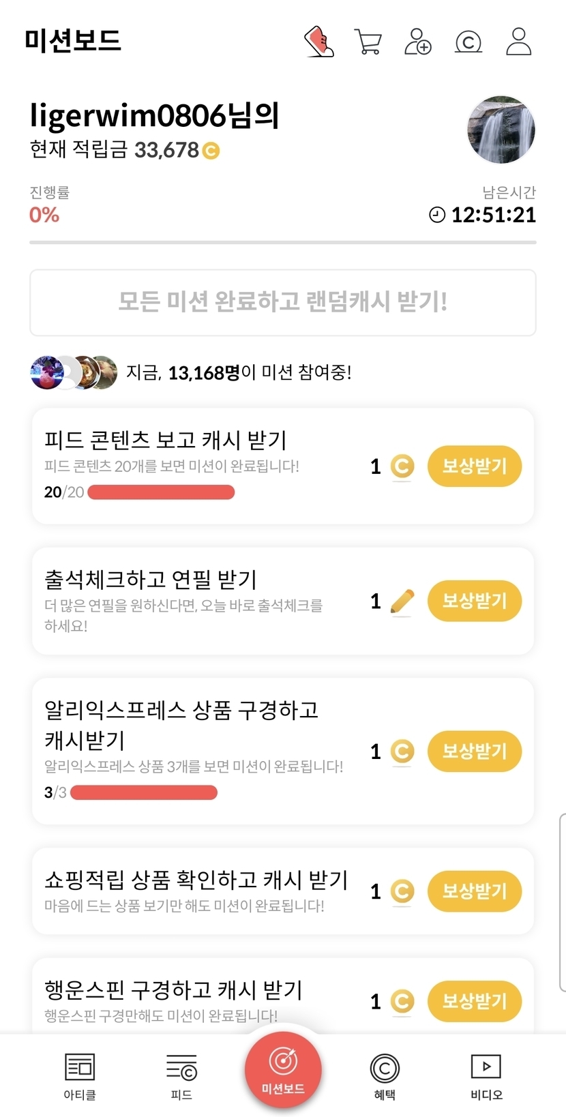This screenshot has height=1117, width=566.
Task: Claim reward for 알리익스프레스 mission
Action: 475,751
